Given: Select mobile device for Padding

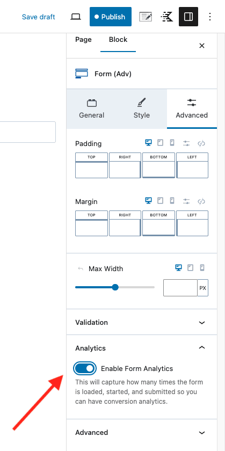Looking at the screenshot, I should (x=172, y=143).
